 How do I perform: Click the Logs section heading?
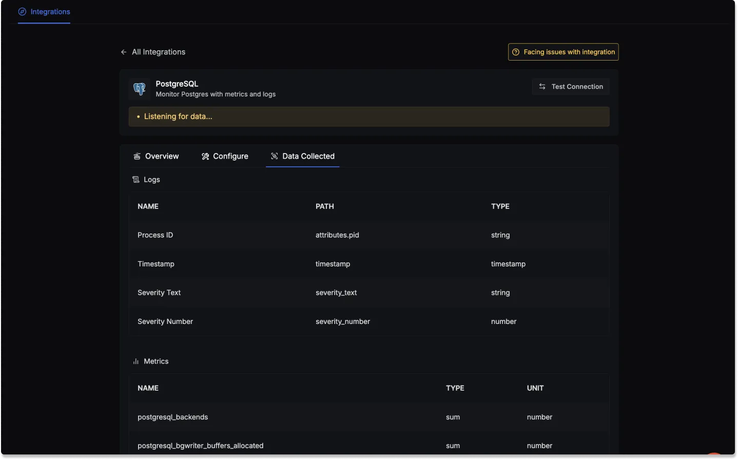(x=152, y=180)
